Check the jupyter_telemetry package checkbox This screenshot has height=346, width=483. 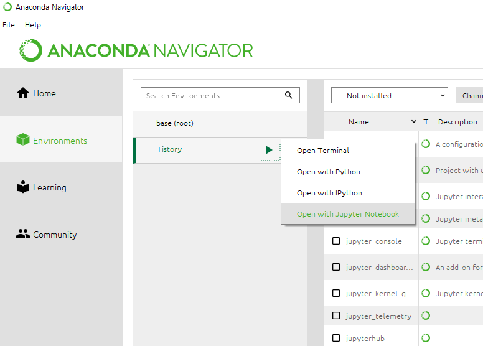pos(336,316)
